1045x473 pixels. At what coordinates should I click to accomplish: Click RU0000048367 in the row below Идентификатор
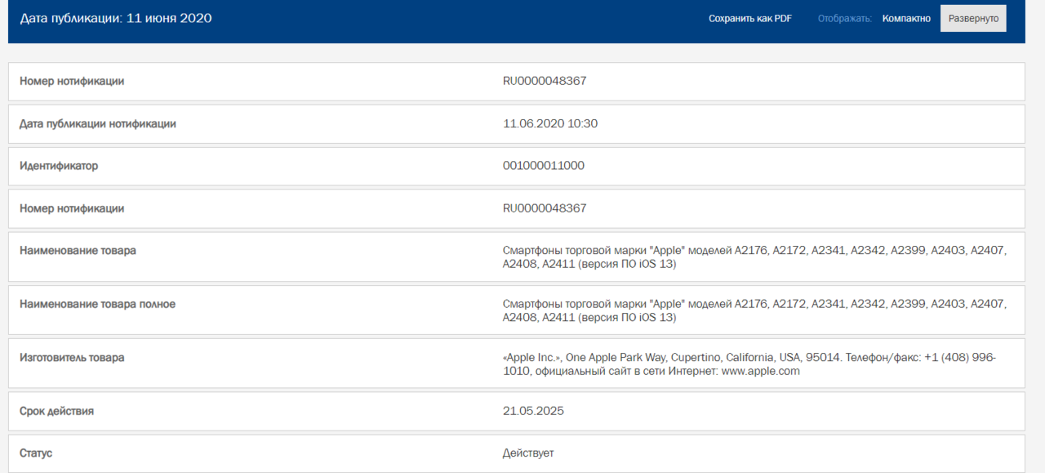pyautogui.click(x=545, y=208)
